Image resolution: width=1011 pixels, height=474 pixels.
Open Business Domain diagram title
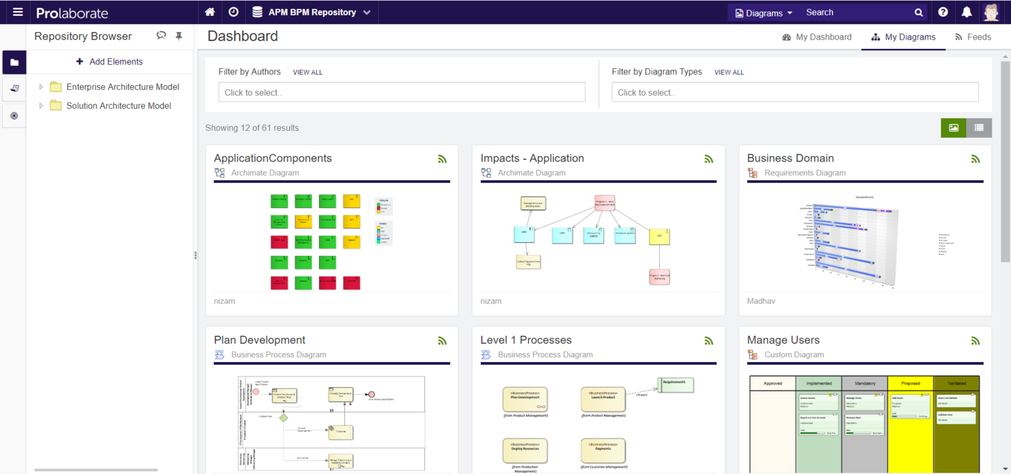click(790, 158)
